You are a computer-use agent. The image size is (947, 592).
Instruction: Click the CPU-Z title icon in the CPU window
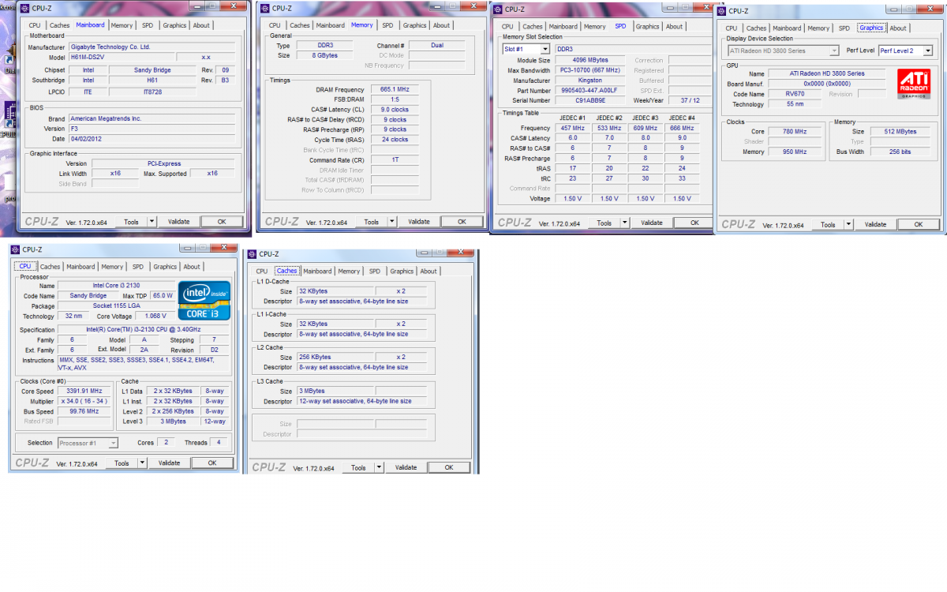[x=15, y=250]
